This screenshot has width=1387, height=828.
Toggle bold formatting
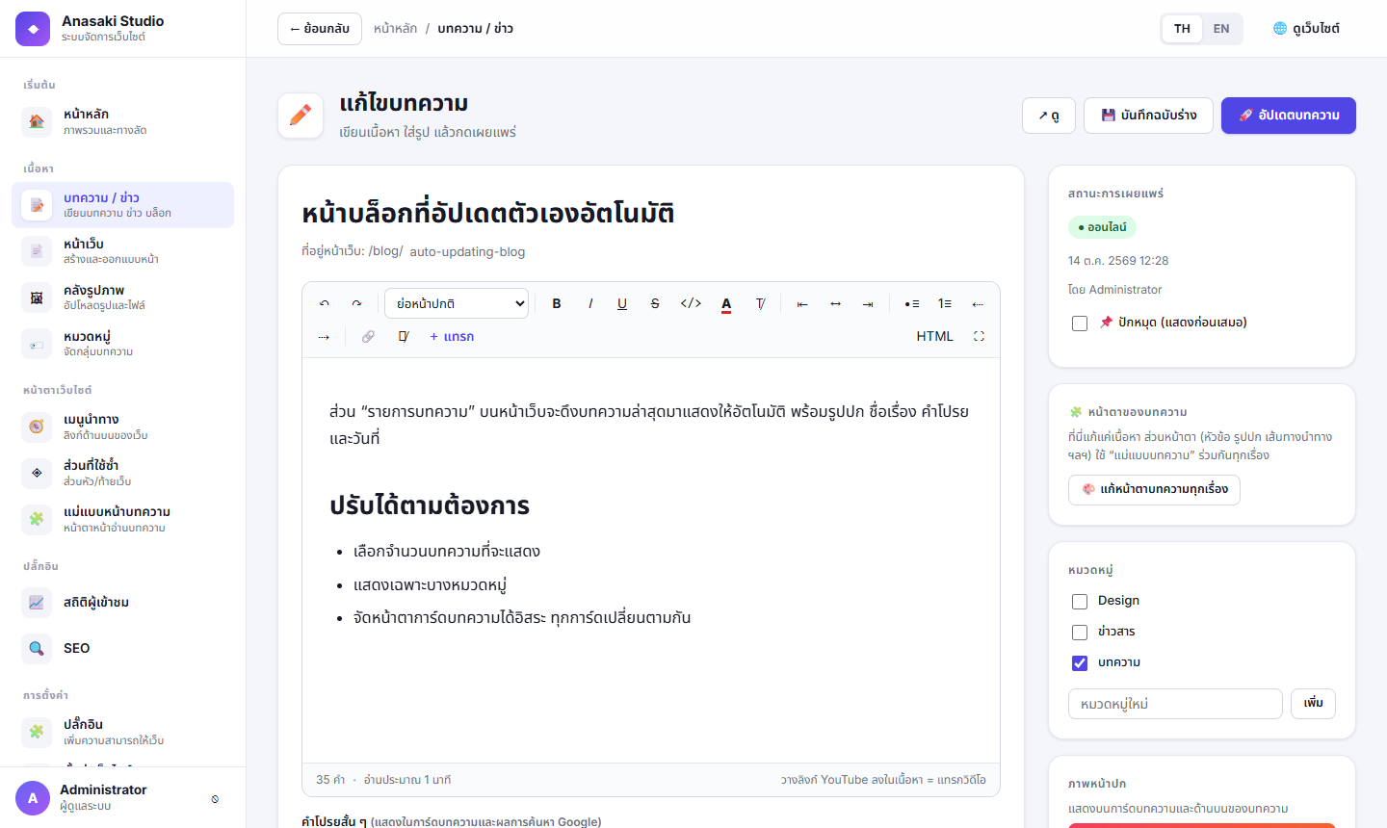tap(557, 303)
